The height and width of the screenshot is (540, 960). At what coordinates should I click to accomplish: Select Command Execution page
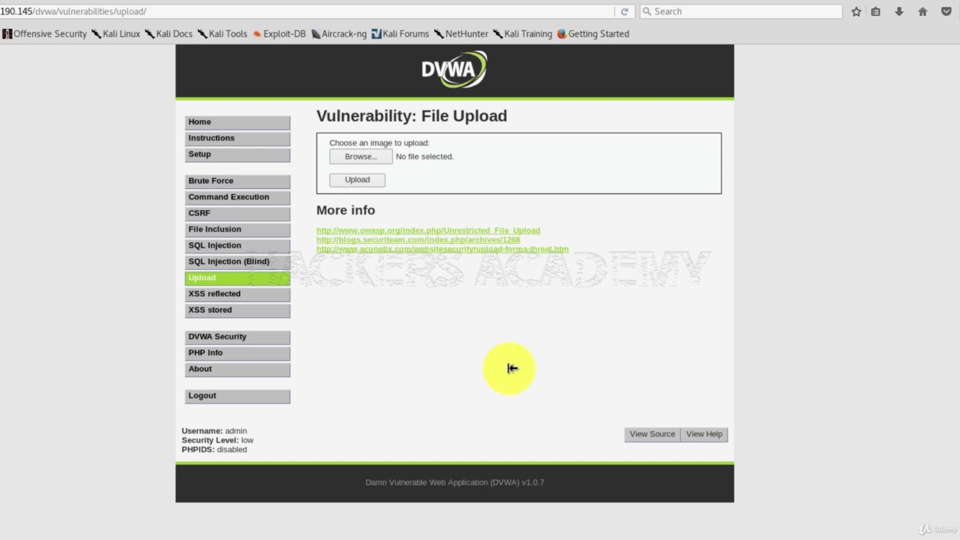tap(237, 197)
